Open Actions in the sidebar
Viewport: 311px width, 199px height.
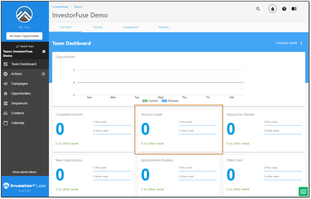[25, 74]
